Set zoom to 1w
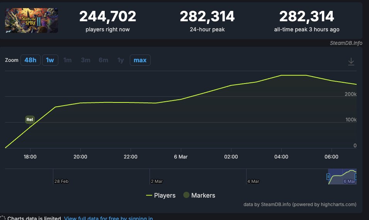Screen dimensions: 369x220 pos(50,60)
